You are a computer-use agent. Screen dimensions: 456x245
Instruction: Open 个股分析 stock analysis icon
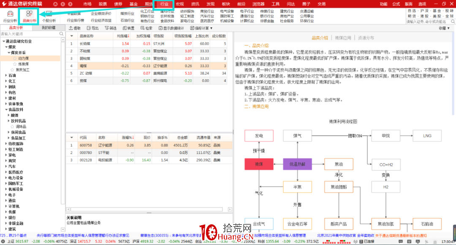coord(49,16)
